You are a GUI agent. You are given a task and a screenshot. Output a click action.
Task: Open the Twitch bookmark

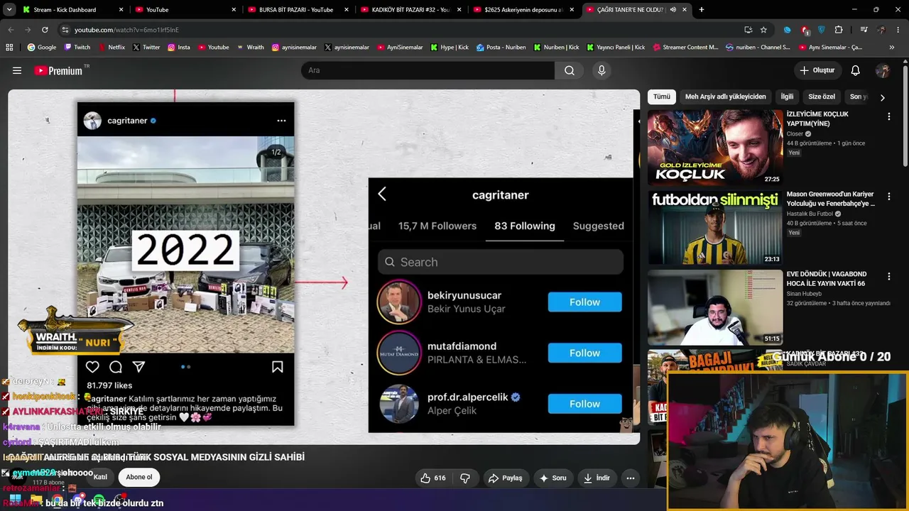77,48
